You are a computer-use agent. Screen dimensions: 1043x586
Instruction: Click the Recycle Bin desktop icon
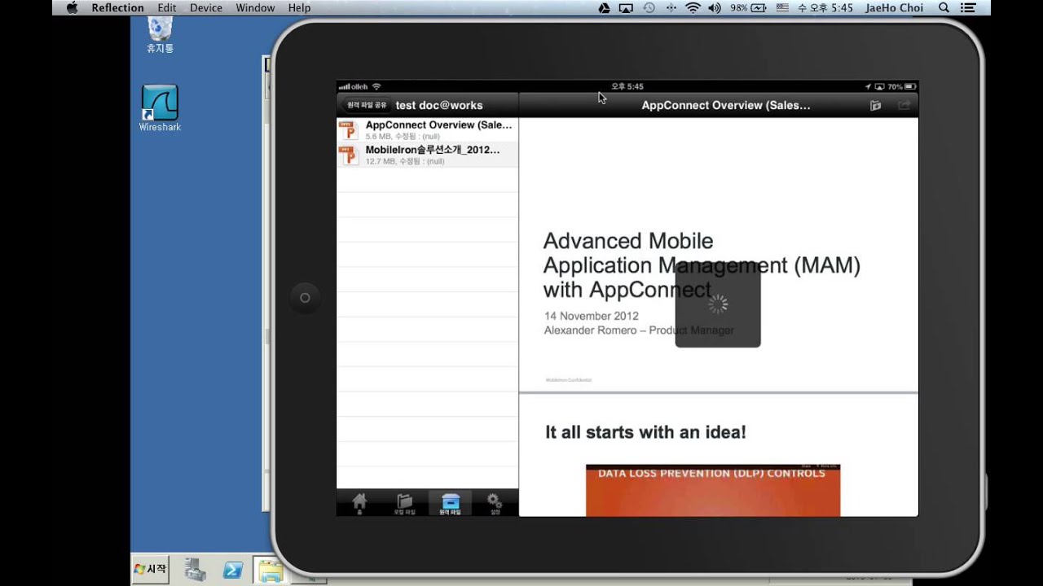[160, 35]
